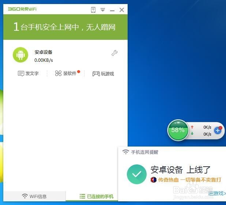Click the 0.00KB/s speed value

[x=44, y=60]
